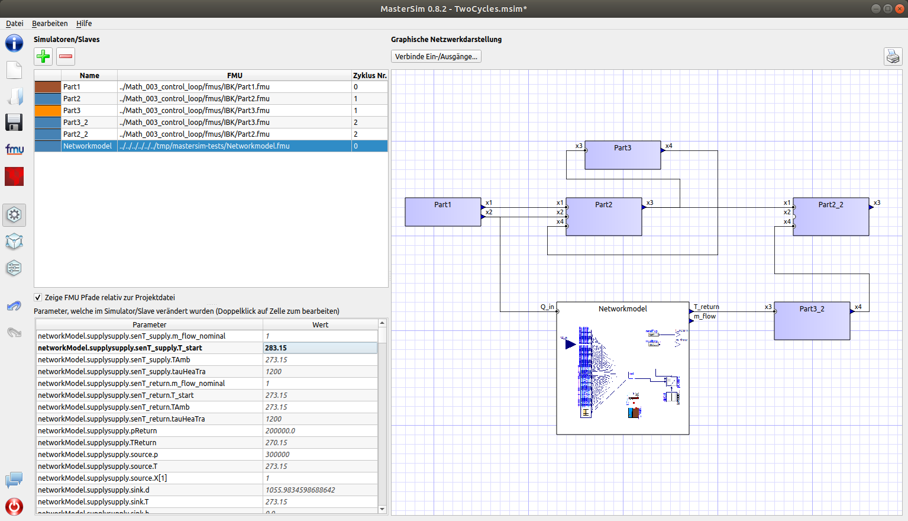The height and width of the screenshot is (521, 908).
Task: Click scrollbar down arrow in parameter list
Action: click(382, 509)
